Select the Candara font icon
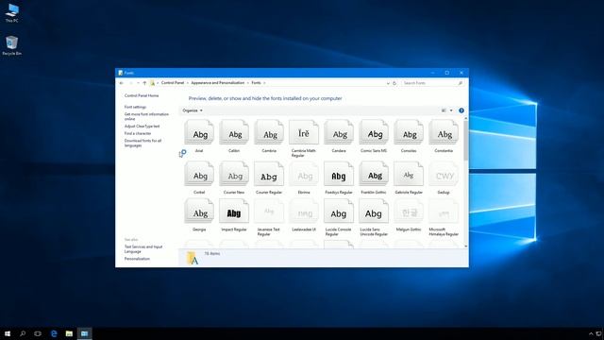Screen dimensions: 604x340 click(339, 132)
